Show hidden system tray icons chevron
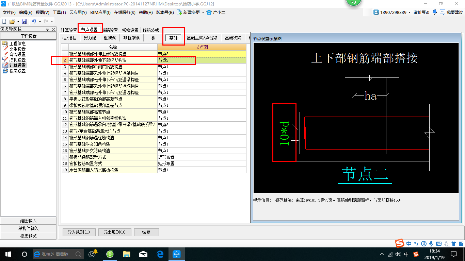465x261 pixels. point(382,254)
